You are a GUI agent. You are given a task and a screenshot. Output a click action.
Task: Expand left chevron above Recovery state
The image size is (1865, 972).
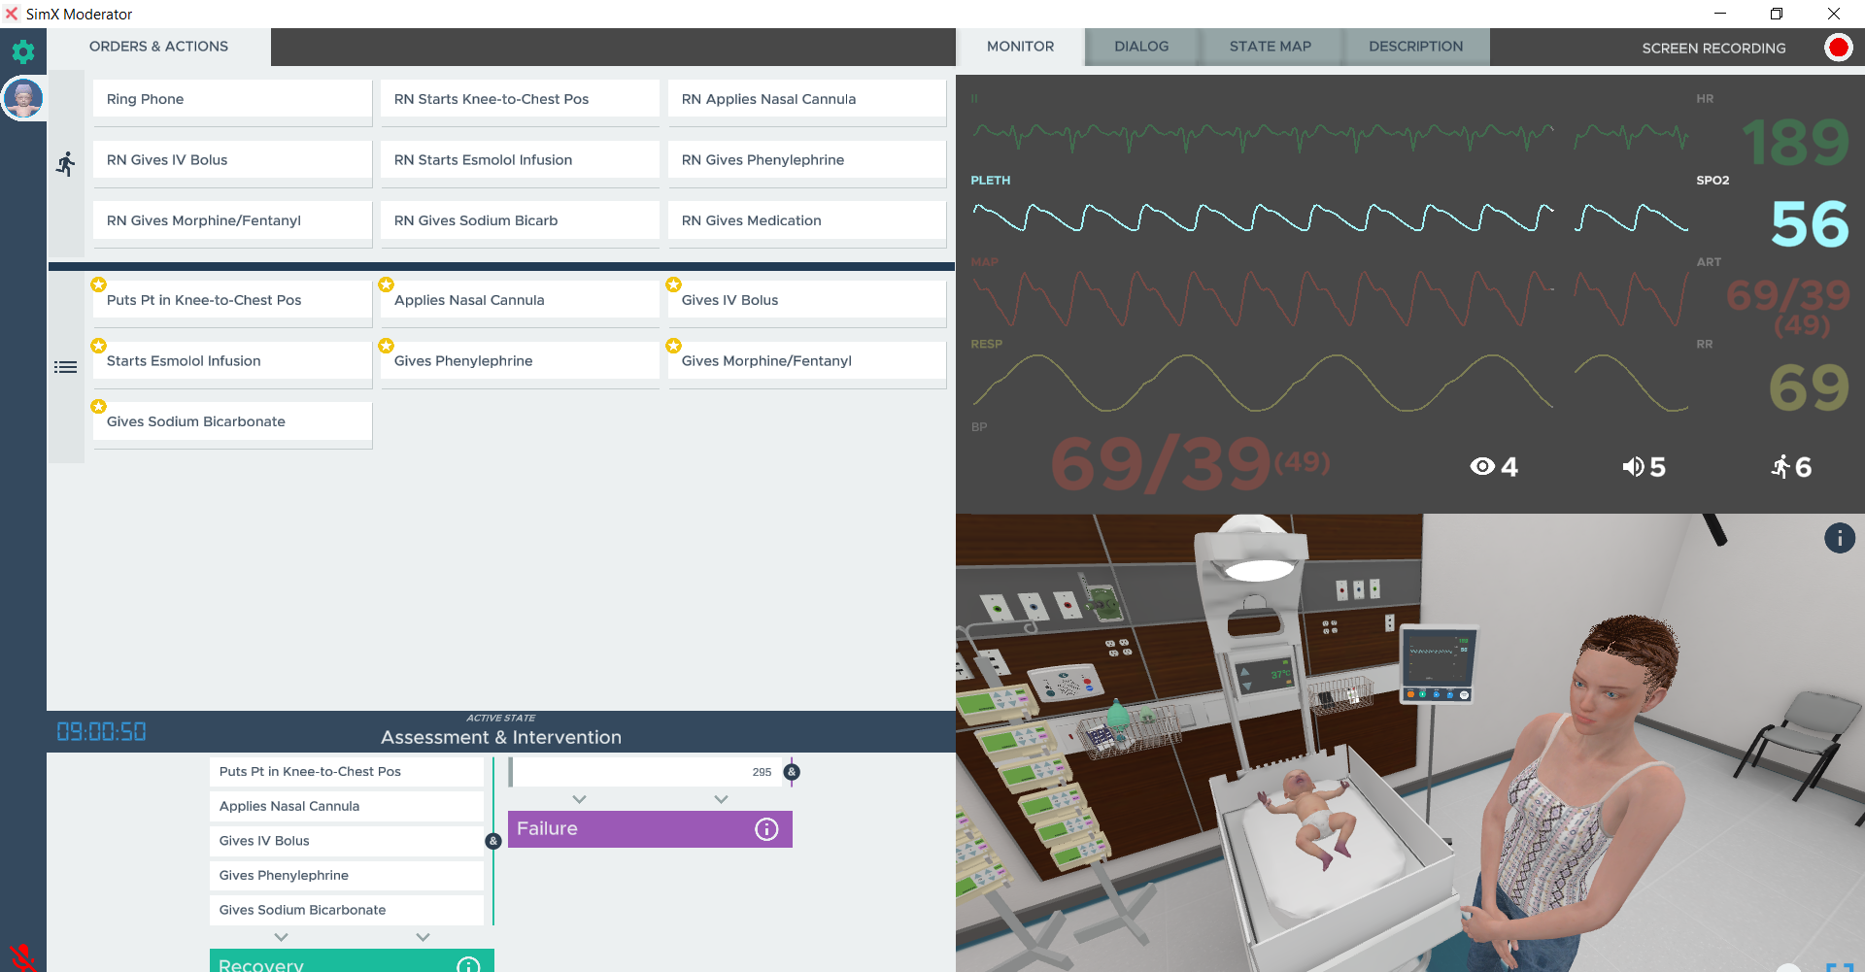(x=281, y=937)
